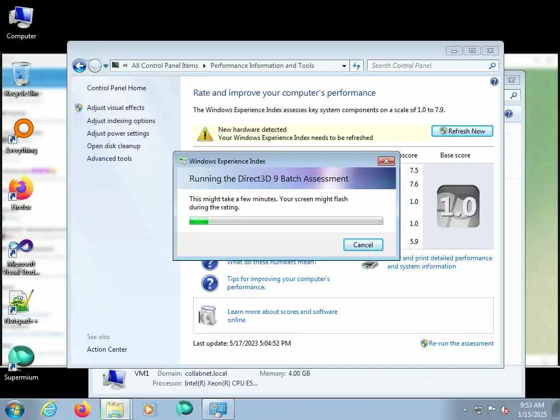Open Adjust visual effects link
The width and height of the screenshot is (560, 420).
click(x=116, y=108)
